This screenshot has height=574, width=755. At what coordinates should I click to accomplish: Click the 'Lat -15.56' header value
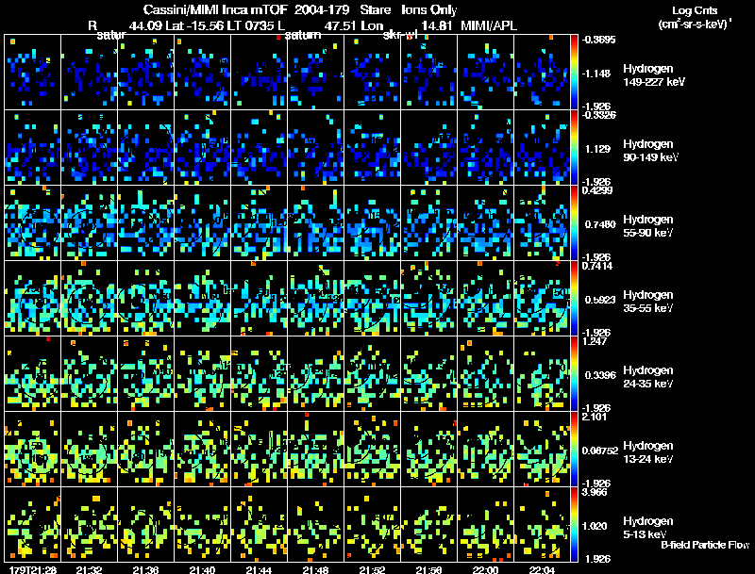(x=194, y=25)
